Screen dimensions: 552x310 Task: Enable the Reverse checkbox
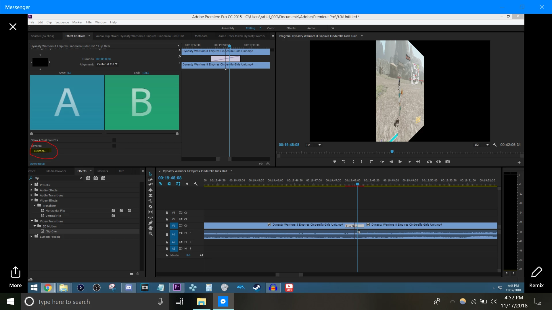click(114, 146)
